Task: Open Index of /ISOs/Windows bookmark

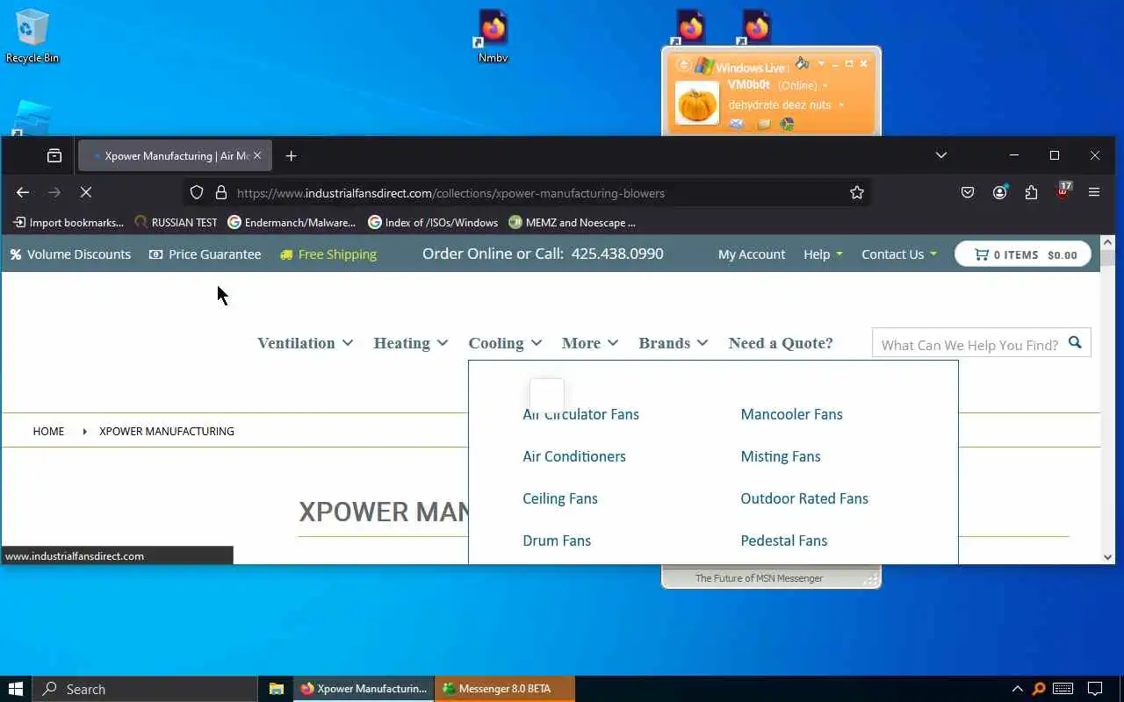Action: (x=433, y=223)
